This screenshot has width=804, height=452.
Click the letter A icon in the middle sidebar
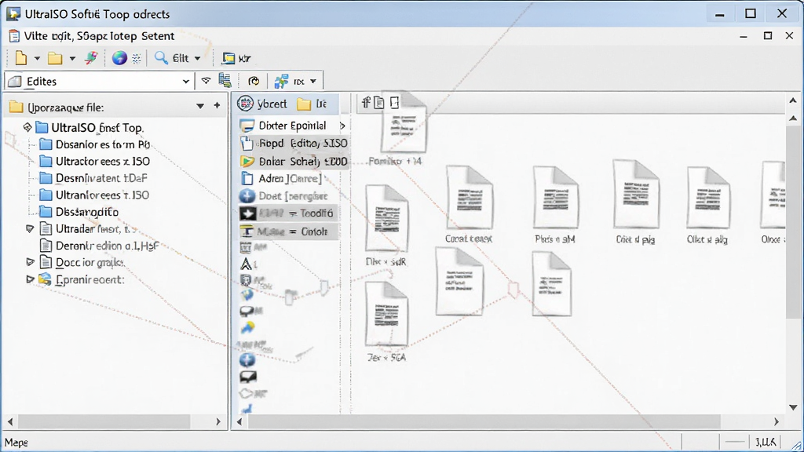tap(247, 264)
